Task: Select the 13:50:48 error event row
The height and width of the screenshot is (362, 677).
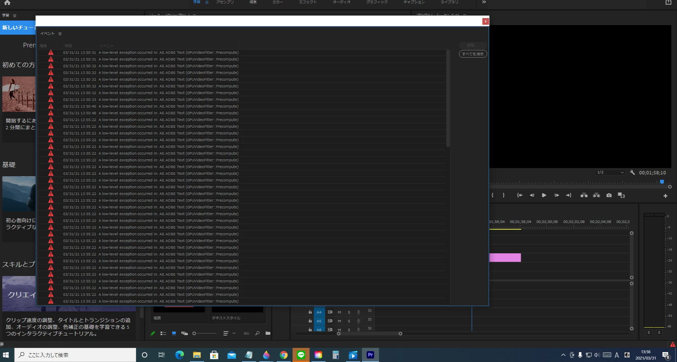Action: point(242,113)
